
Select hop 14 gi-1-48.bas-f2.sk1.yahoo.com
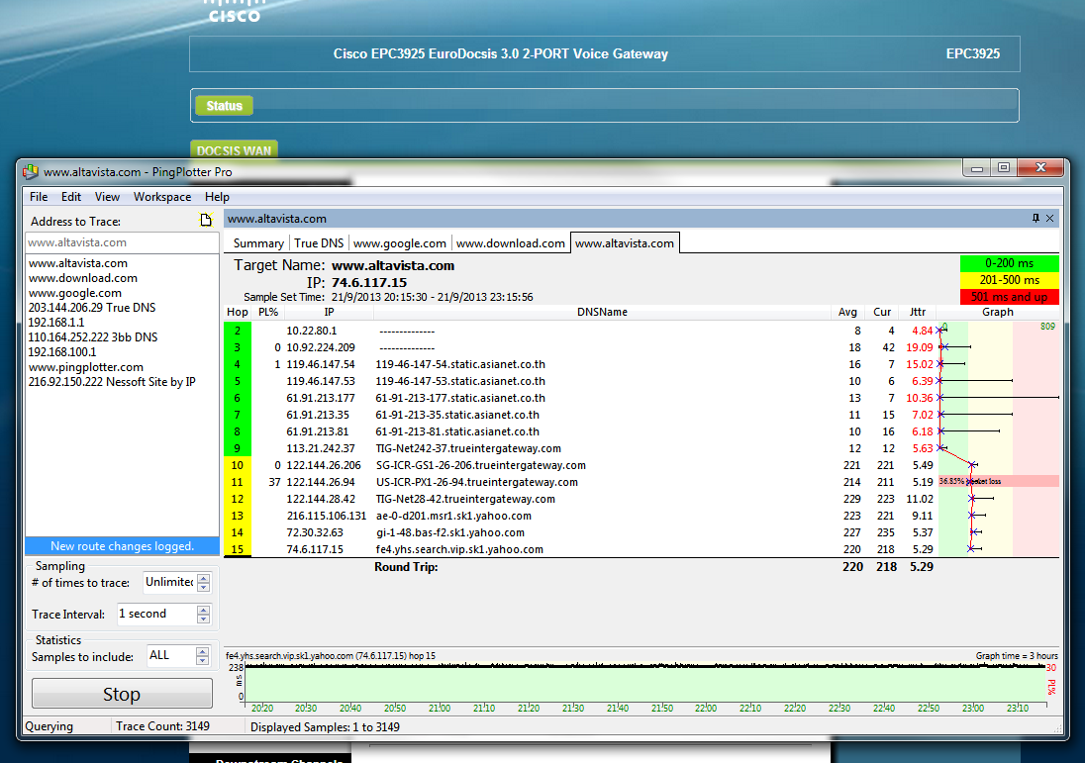[641, 532]
